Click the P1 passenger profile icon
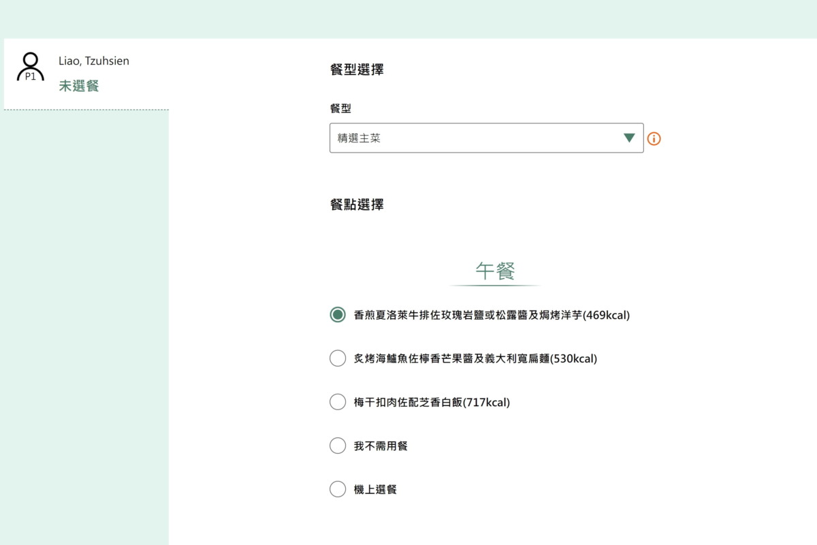 [x=30, y=67]
